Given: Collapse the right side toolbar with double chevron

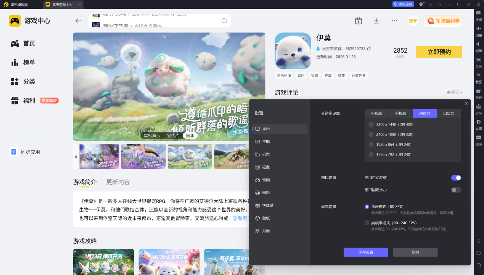Looking at the screenshot, I should point(479,4).
